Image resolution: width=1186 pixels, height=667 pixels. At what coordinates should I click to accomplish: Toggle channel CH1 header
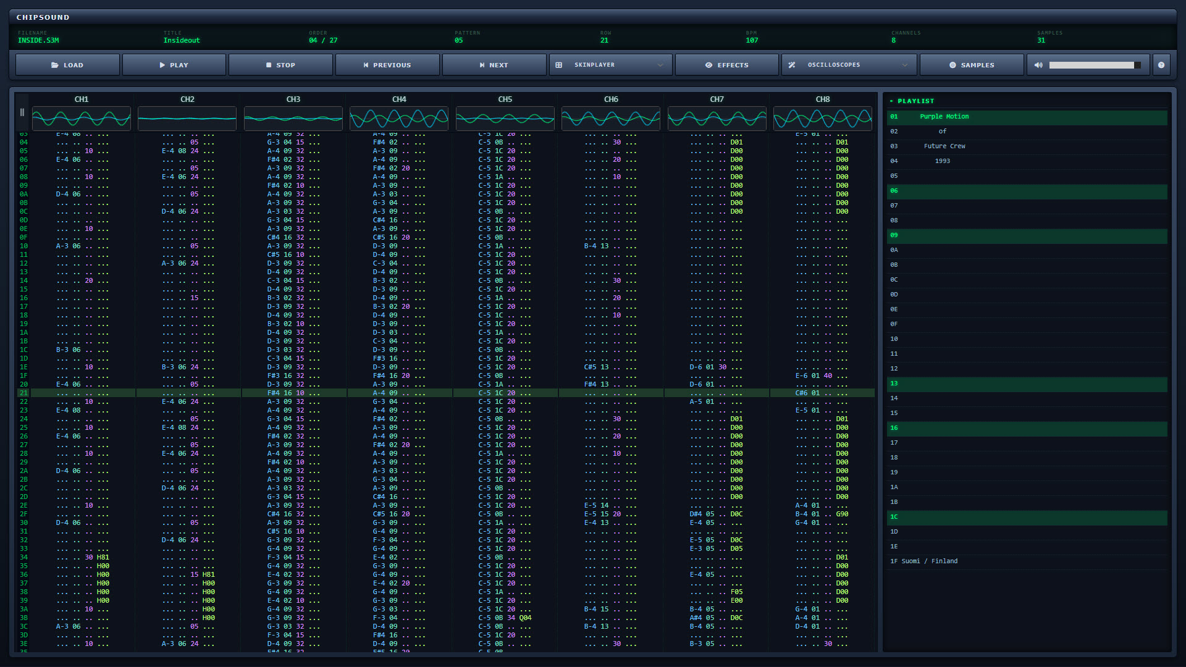[82, 99]
